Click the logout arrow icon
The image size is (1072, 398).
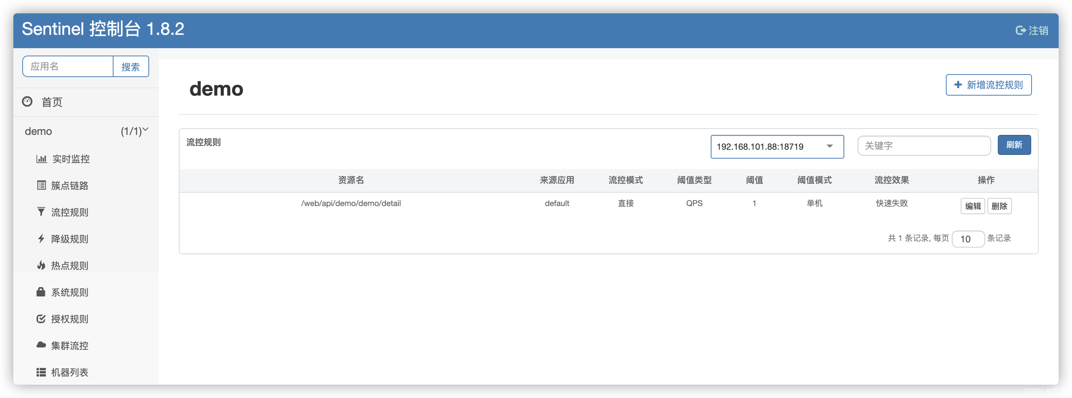click(x=1020, y=30)
